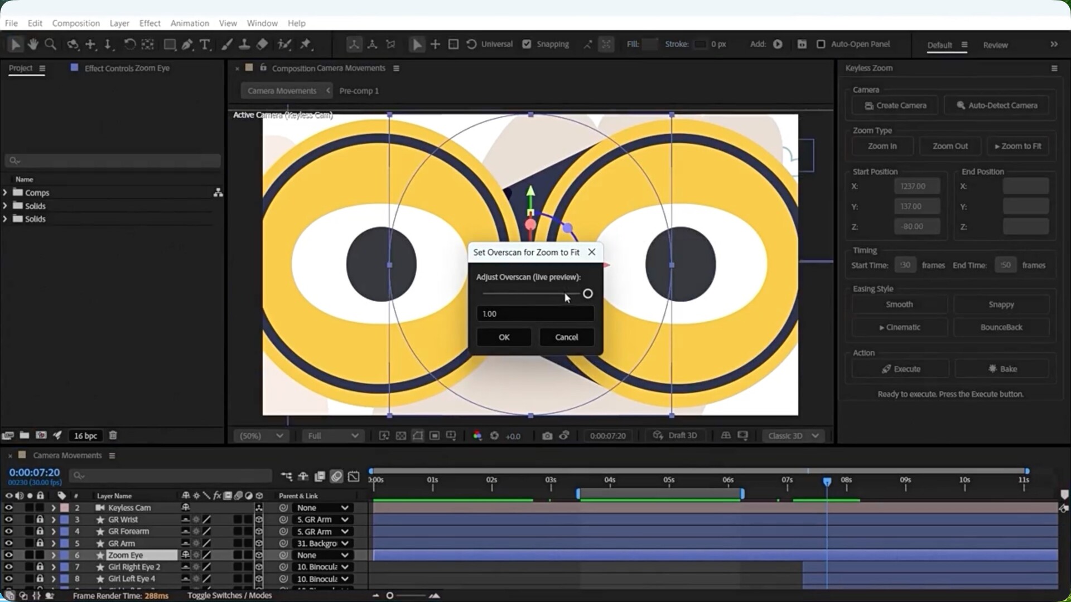Hide the Zoom Eye layer
The image size is (1071, 602).
[x=8, y=555]
